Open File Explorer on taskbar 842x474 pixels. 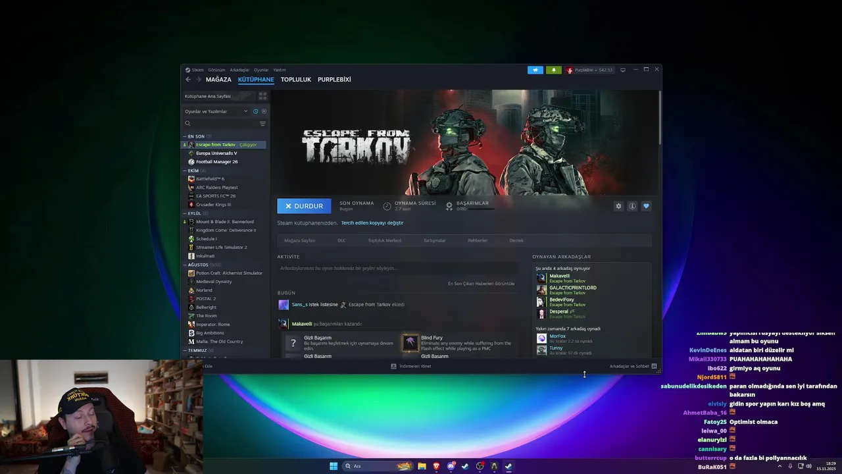422,466
